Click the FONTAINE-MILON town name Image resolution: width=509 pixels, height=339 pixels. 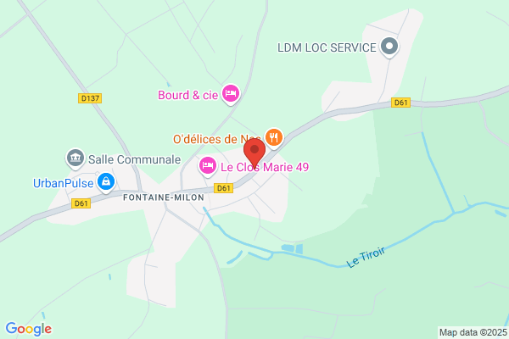[x=164, y=197]
